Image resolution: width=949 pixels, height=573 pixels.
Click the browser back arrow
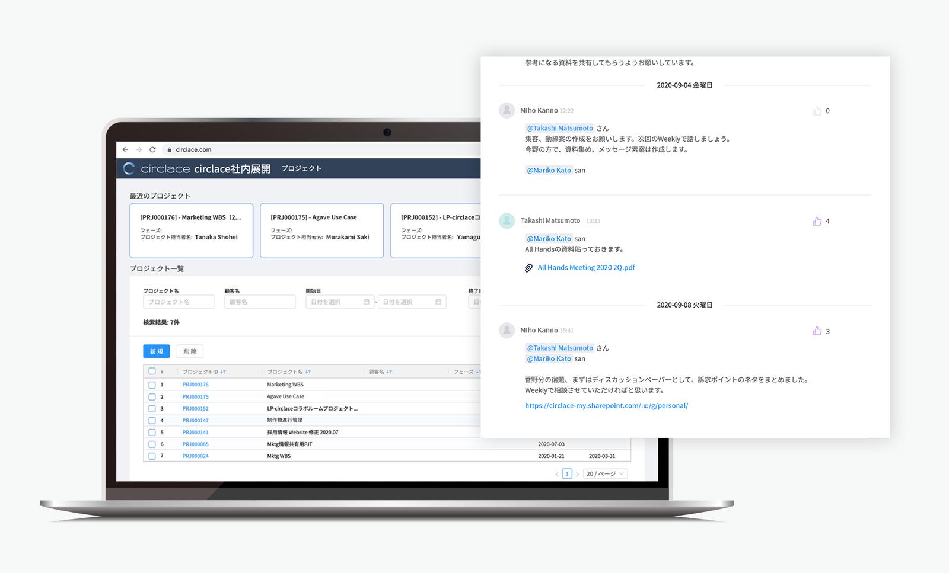tap(125, 149)
